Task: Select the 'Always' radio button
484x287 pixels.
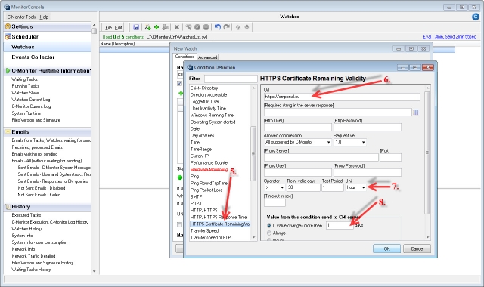Action: (269, 233)
